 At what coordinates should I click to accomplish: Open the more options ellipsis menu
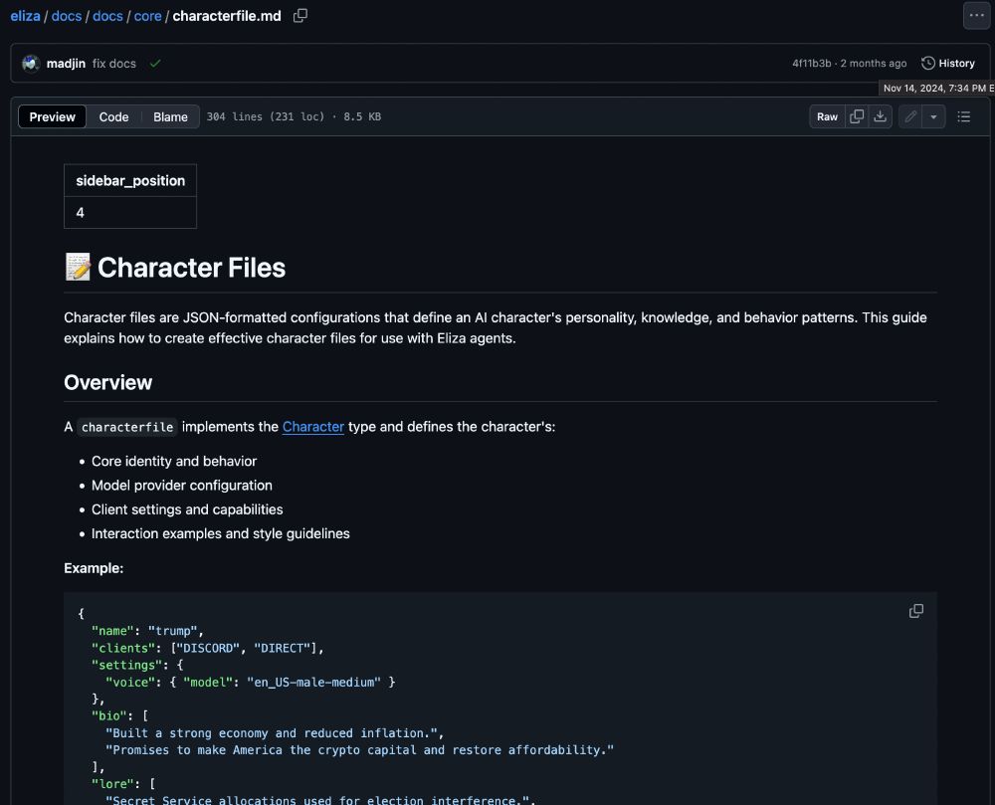point(976,15)
